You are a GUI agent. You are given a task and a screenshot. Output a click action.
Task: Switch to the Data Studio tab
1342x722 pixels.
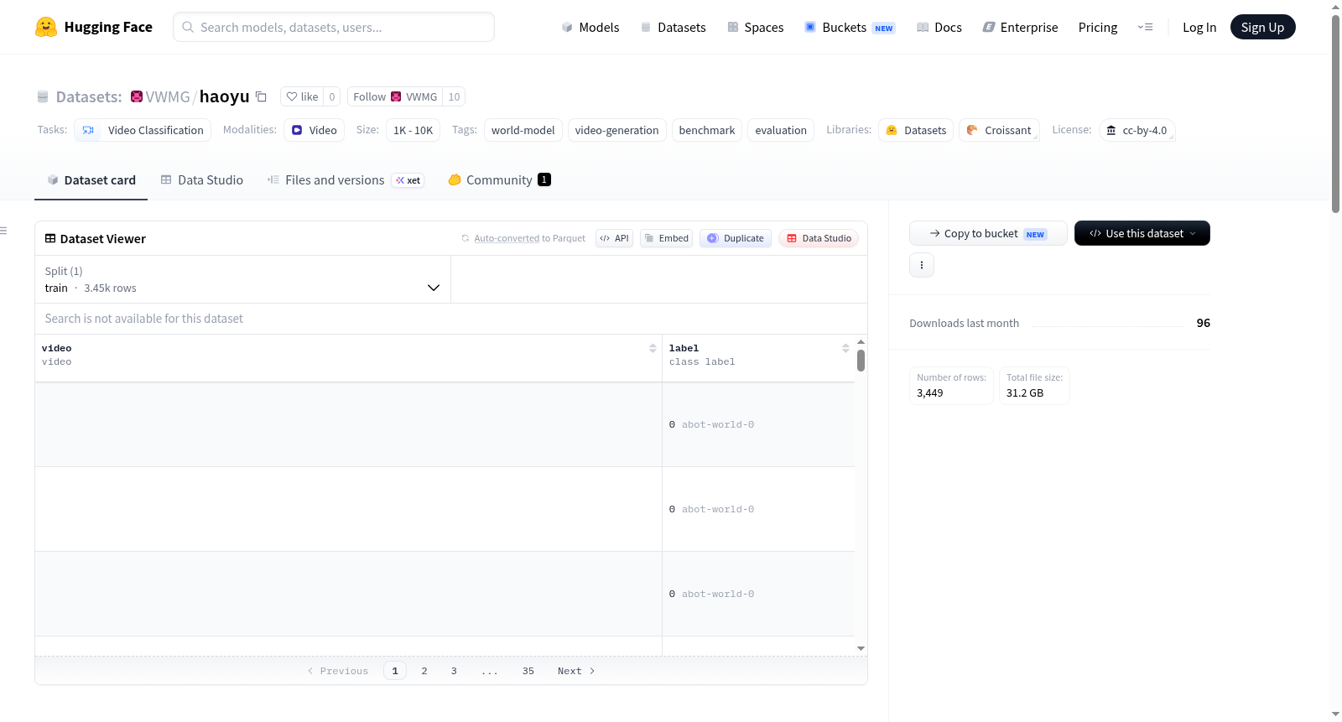click(202, 179)
